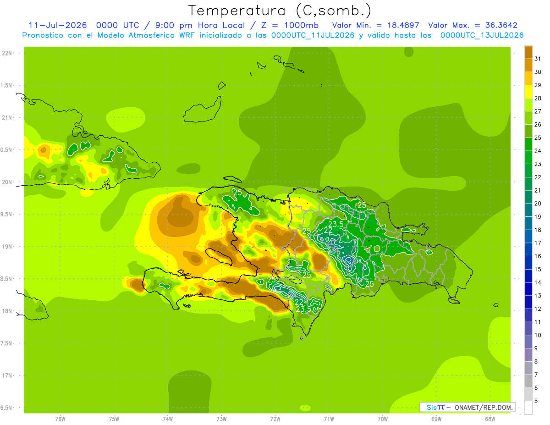Click the "22N" latitude axis label
The width and height of the screenshot is (550, 425).
point(7,53)
